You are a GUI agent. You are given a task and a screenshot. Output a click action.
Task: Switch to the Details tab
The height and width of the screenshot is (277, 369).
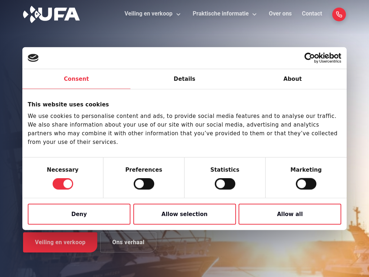(184, 79)
